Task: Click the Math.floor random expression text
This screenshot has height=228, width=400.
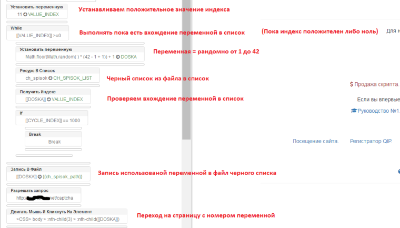Action: (70, 57)
